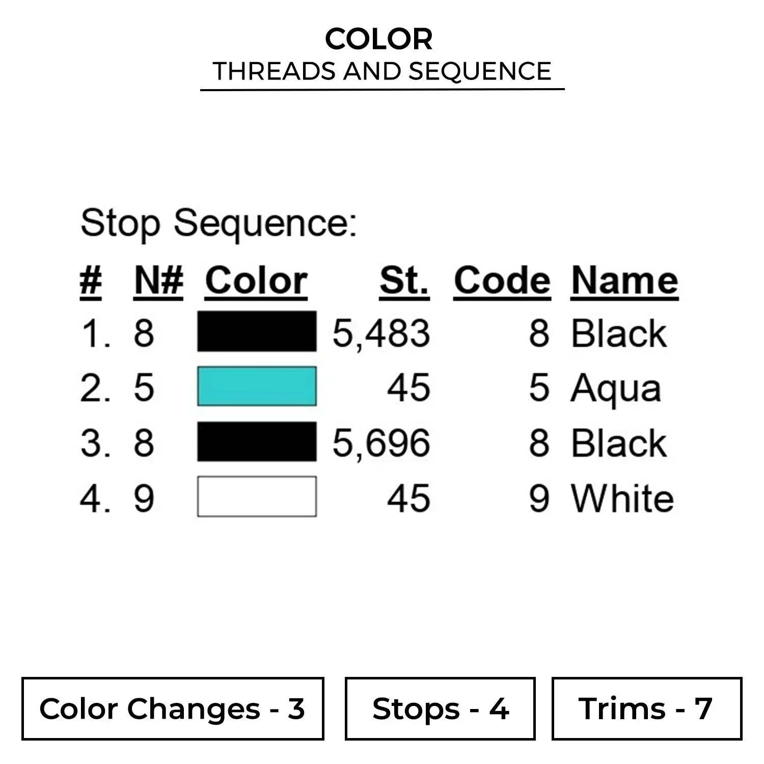
Task: Click the # column header
Action: [x=91, y=281]
